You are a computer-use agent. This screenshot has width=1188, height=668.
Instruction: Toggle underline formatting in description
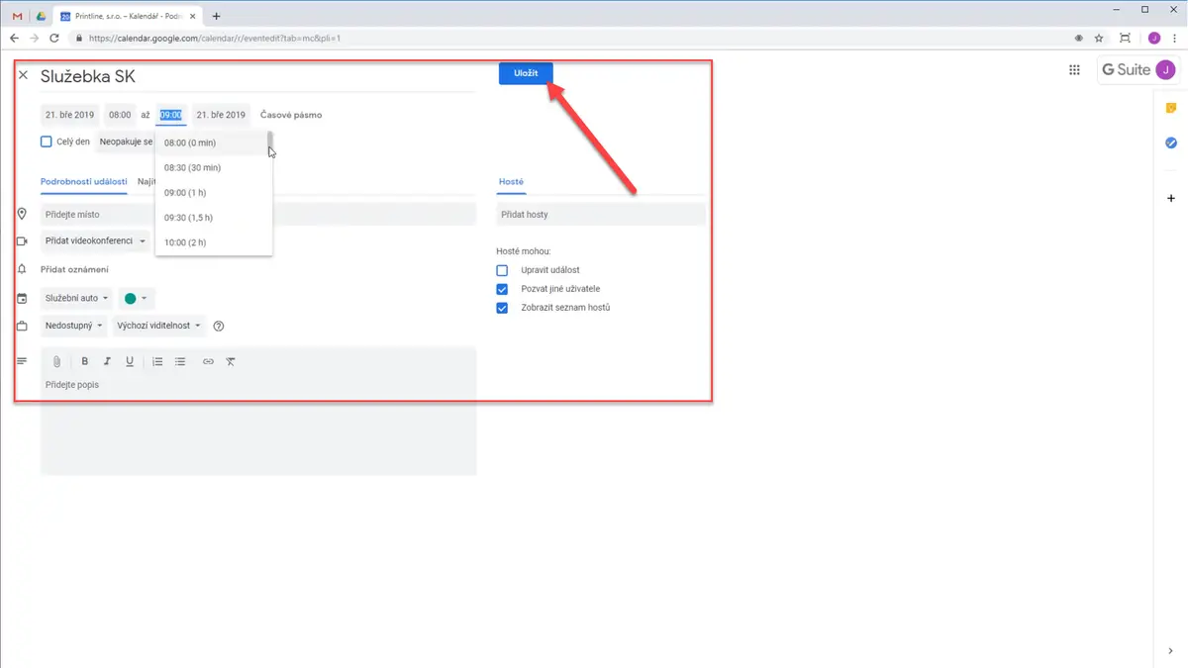point(129,361)
